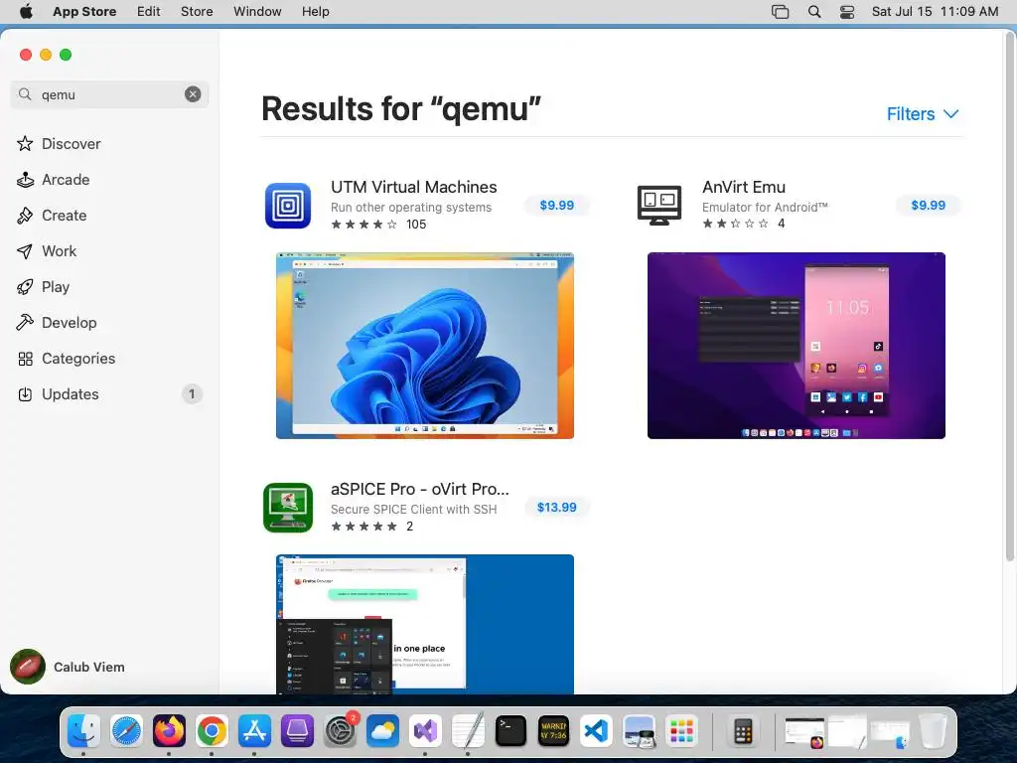Expand the Filters dropdown
Screen dimensions: 1017x763
point(923,114)
